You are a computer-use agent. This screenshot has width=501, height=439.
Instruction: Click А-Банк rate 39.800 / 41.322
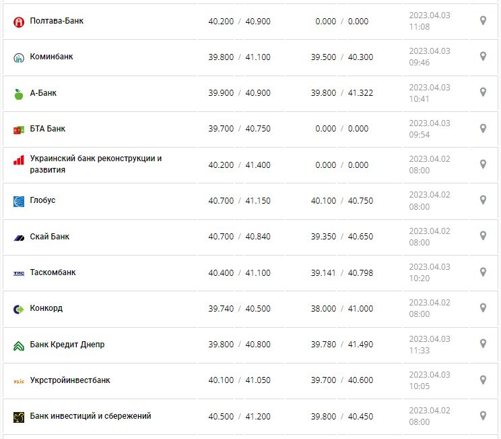(x=341, y=93)
